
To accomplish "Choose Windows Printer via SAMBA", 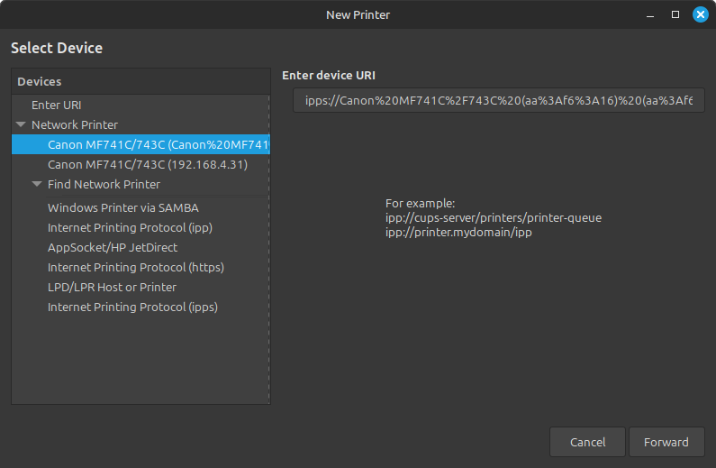I will [140, 208].
